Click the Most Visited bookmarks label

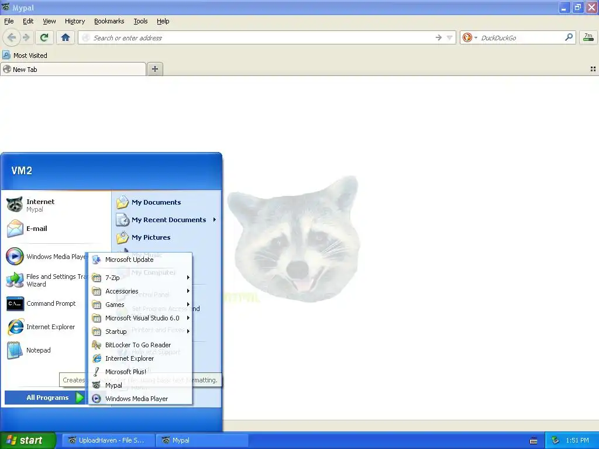pos(30,56)
